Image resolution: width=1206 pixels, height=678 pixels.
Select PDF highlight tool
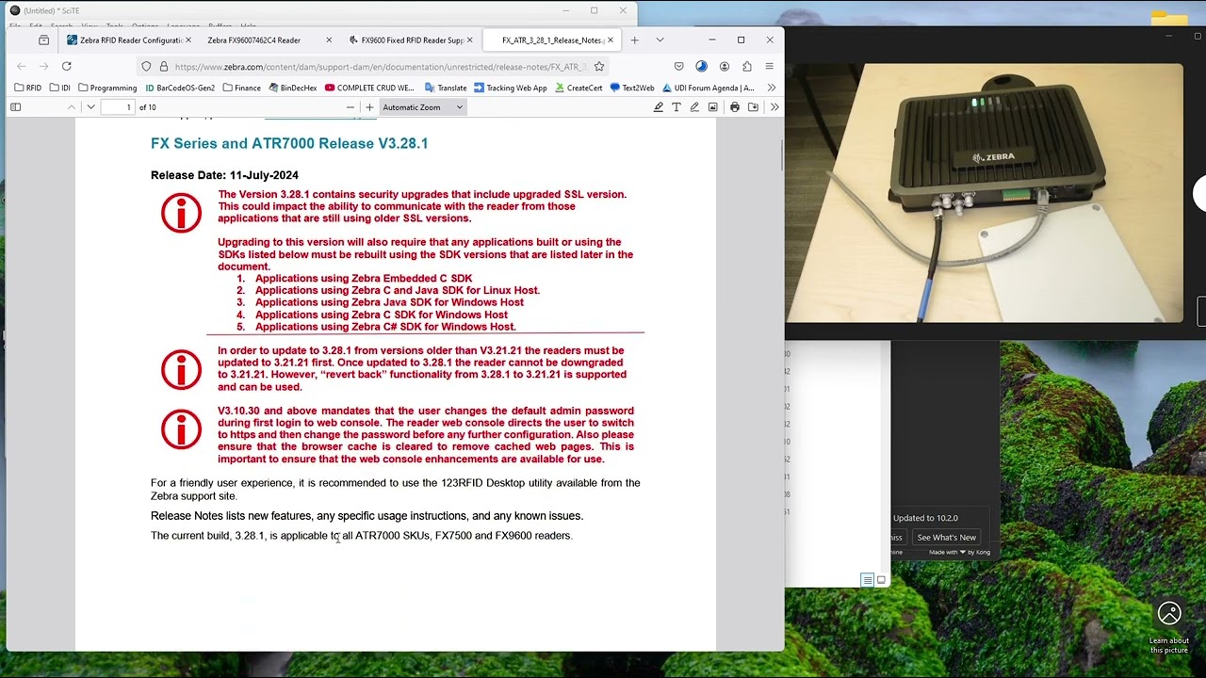point(658,107)
